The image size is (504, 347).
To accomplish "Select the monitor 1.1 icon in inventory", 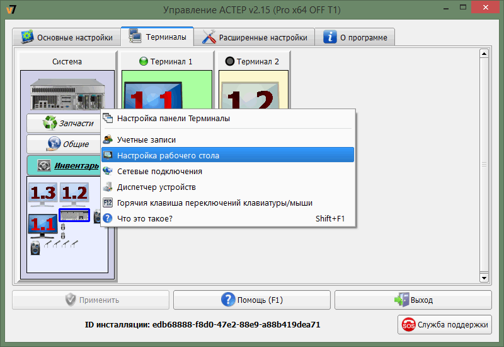I will [42, 226].
